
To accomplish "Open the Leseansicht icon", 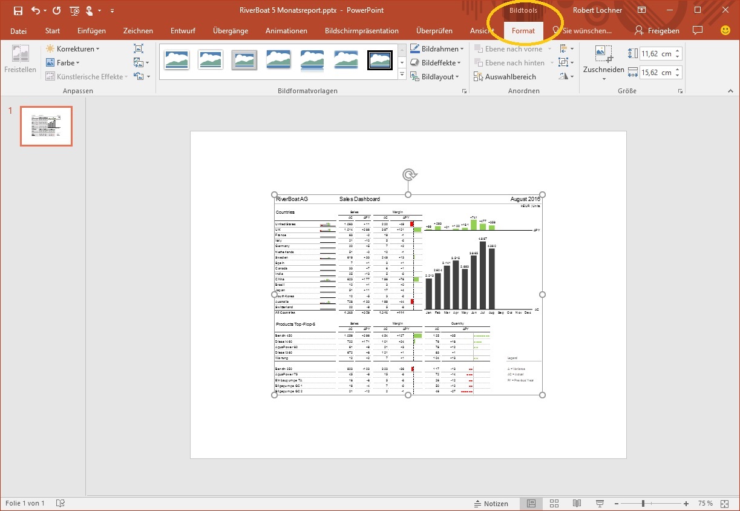I will click(x=577, y=503).
